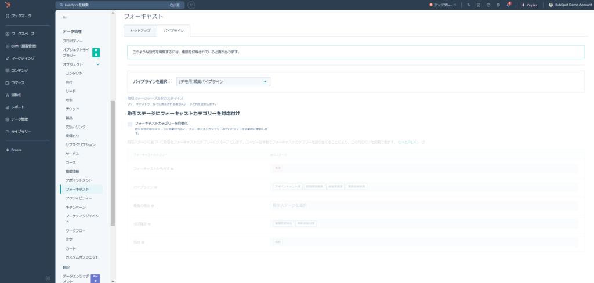Switch to the セットアップ tab
The image size is (594, 283).
pyautogui.click(x=140, y=31)
